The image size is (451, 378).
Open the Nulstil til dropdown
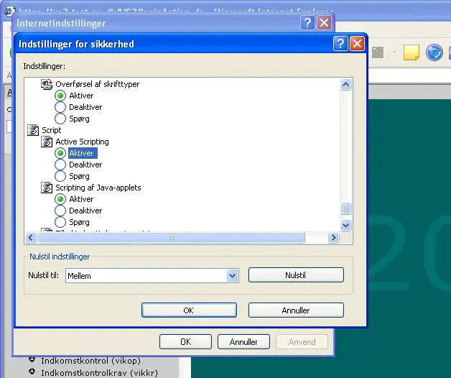(x=232, y=275)
